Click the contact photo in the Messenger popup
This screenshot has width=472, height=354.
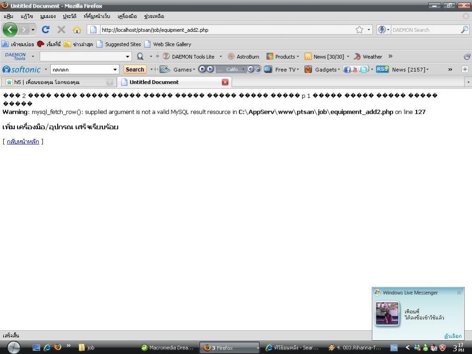[x=387, y=313]
